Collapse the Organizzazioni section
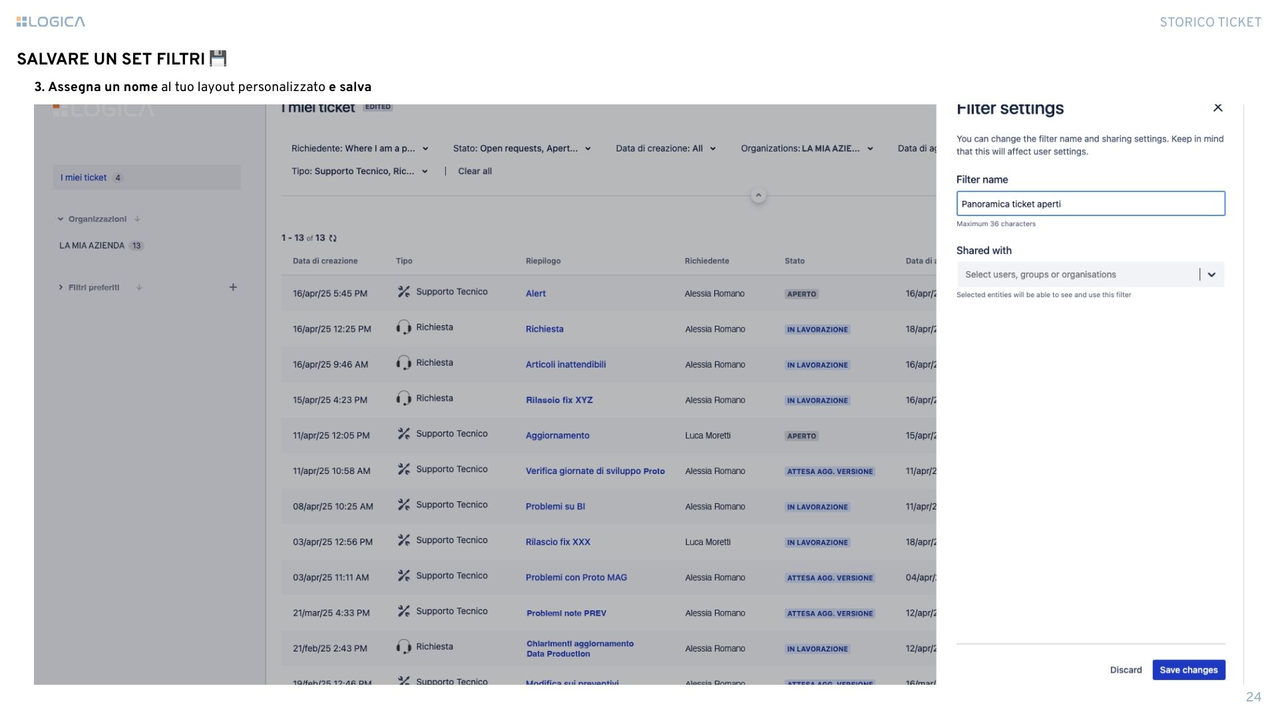This screenshot has height=718, width=1278. [x=61, y=219]
